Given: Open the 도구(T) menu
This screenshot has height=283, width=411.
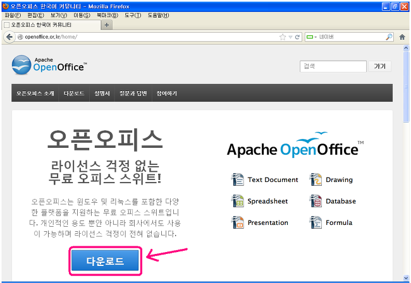Looking at the screenshot, I should point(133,15).
